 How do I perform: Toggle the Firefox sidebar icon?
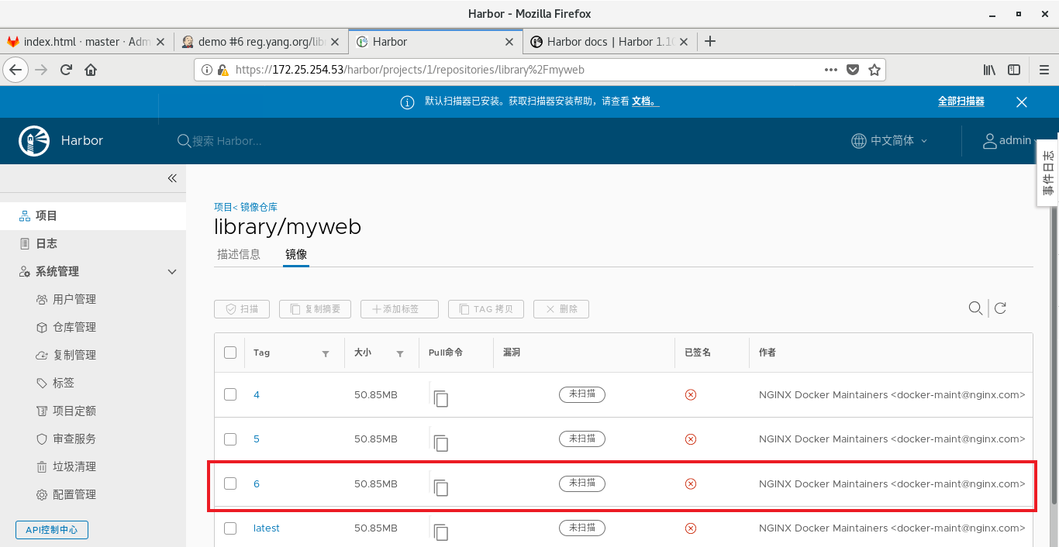(x=1014, y=70)
